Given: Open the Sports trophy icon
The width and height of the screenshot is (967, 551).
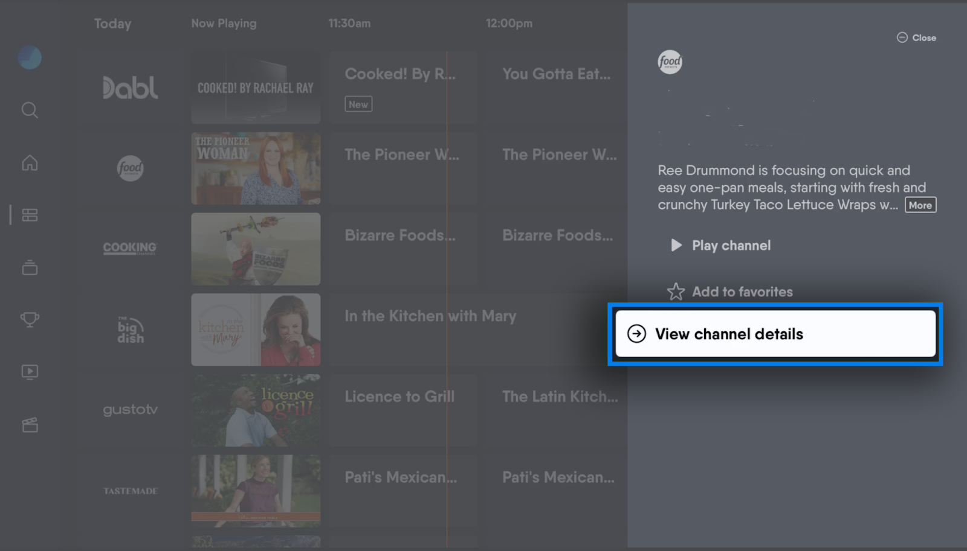Looking at the screenshot, I should pos(28,319).
